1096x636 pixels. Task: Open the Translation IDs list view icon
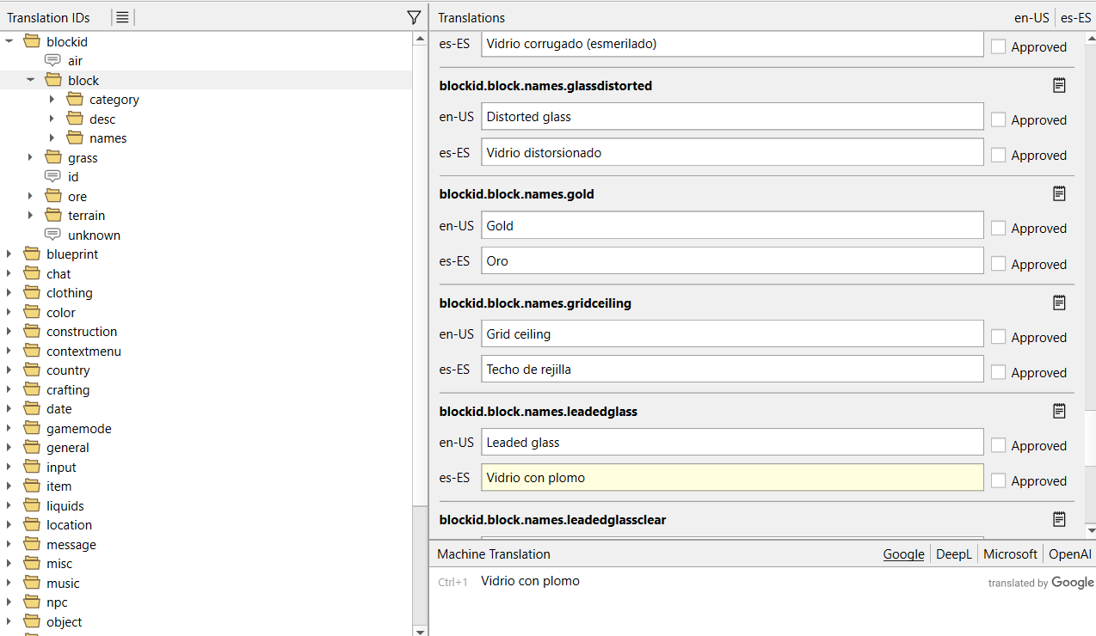click(123, 17)
